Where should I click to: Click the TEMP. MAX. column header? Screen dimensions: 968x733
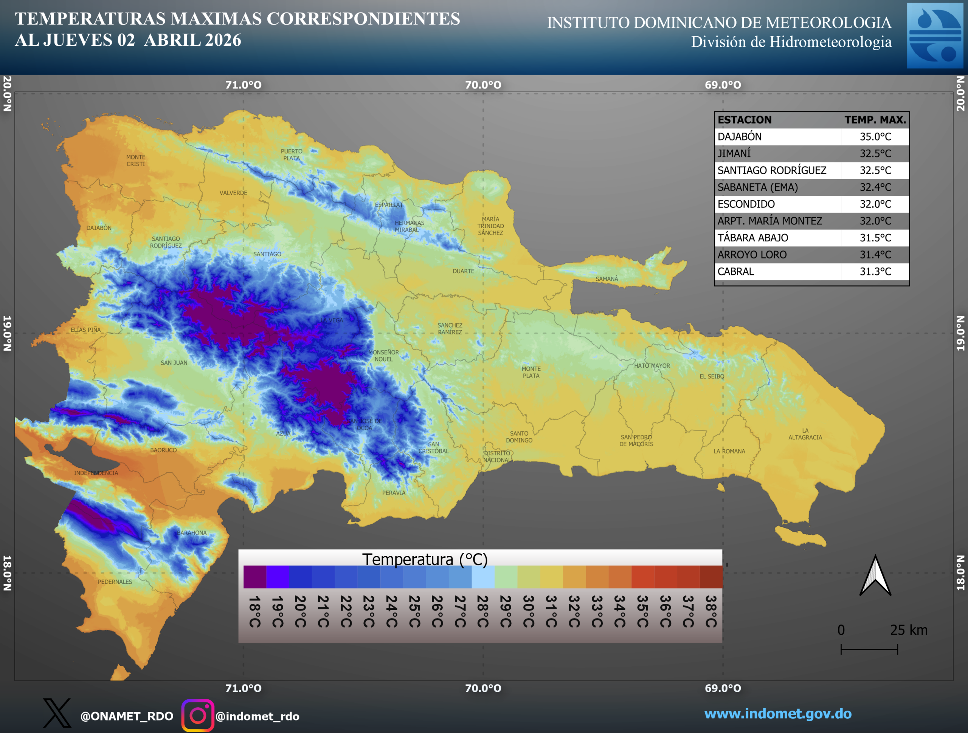click(x=875, y=120)
